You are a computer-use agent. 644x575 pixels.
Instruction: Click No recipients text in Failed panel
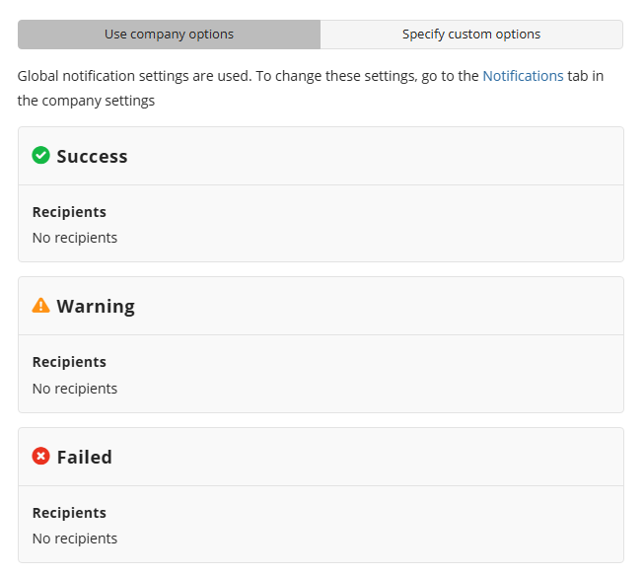pos(75,539)
